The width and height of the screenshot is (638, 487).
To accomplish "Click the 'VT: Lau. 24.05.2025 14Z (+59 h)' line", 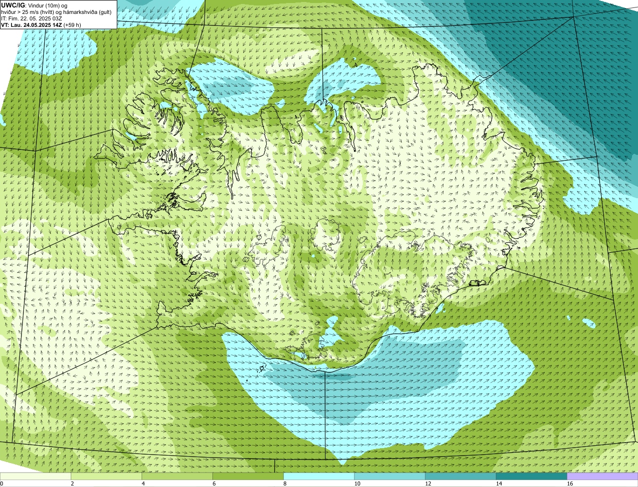I will coord(41,25).
